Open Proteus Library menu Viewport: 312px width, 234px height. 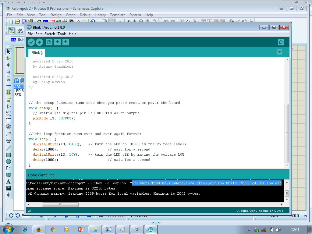coord(100,15)
